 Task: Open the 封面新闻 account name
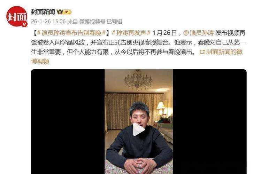pyautogui.click(x=43, y=12)
